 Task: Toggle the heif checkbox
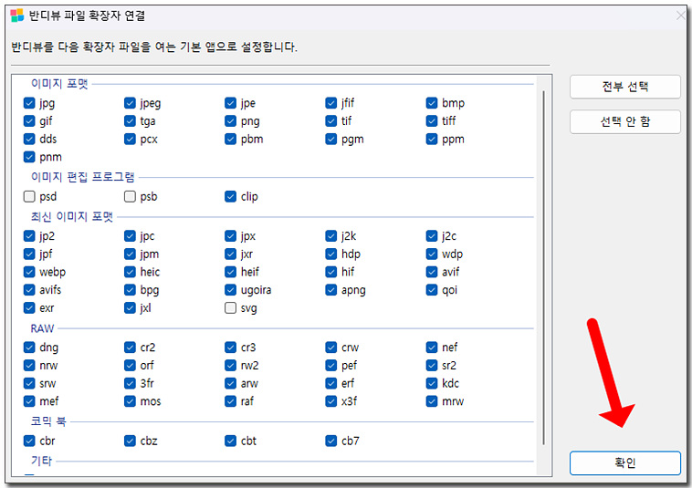pos(230,272)
